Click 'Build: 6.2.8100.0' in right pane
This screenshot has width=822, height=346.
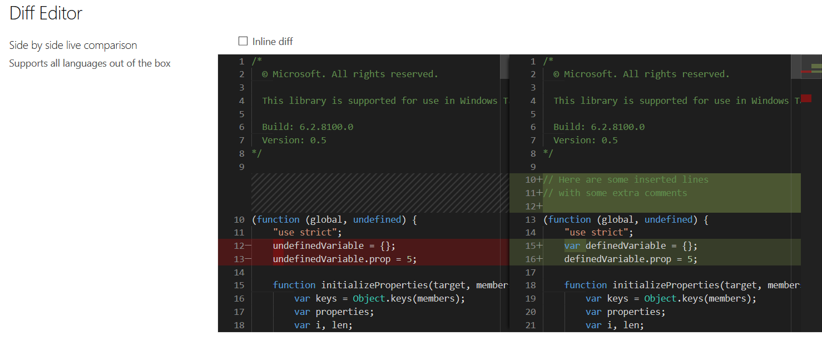click(599, 127)
